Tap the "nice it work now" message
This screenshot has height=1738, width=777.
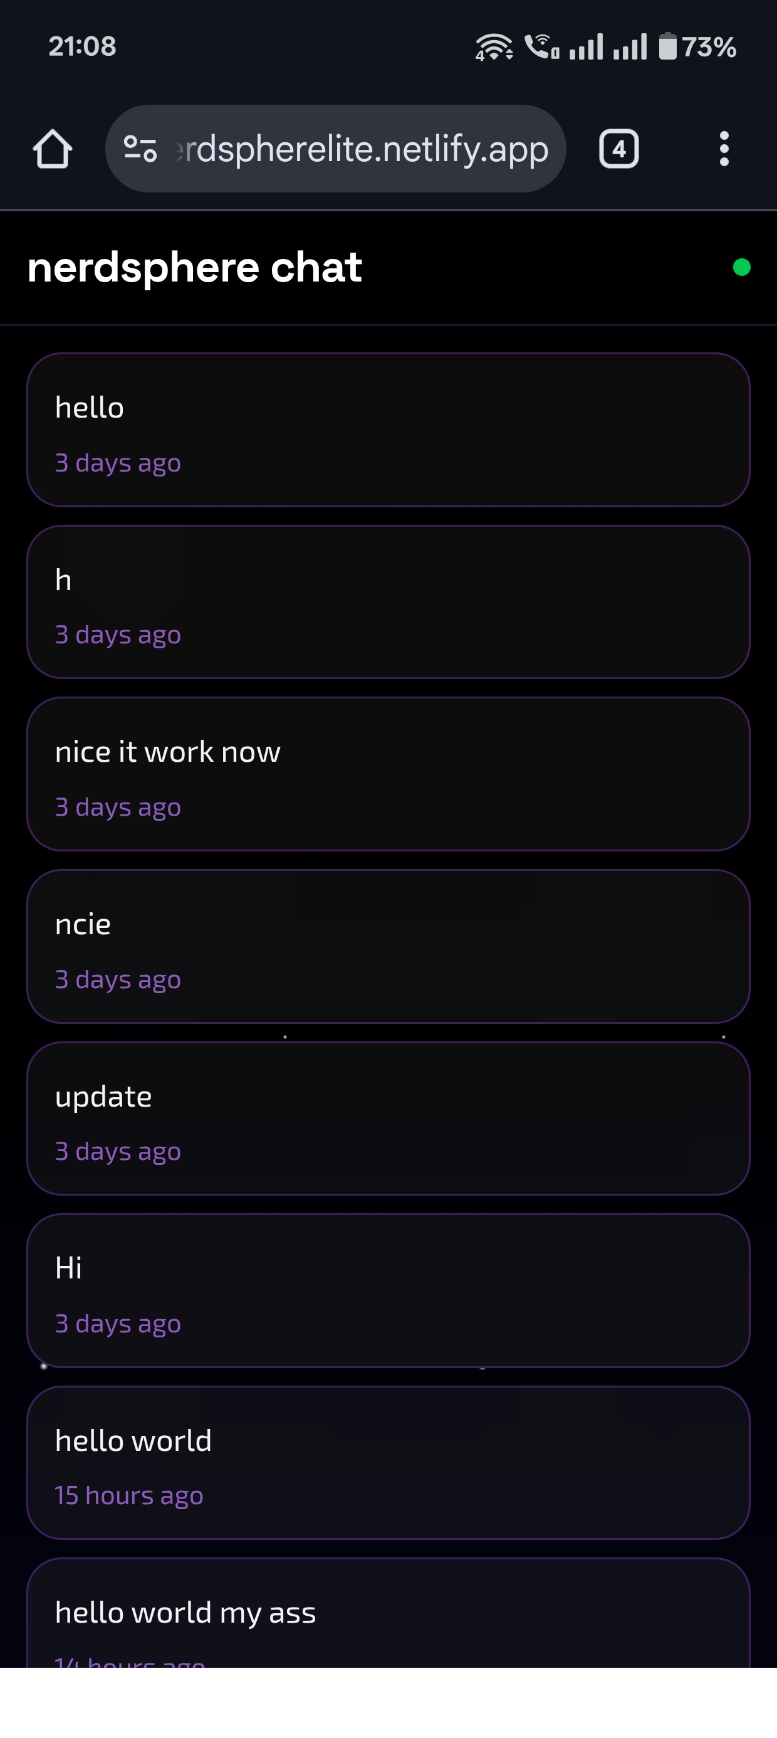tap(388, 774)
